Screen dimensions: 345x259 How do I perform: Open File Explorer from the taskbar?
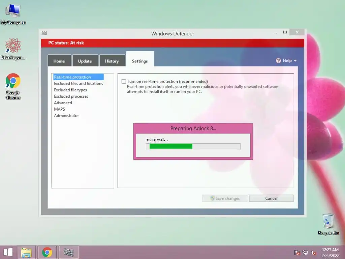26,252
